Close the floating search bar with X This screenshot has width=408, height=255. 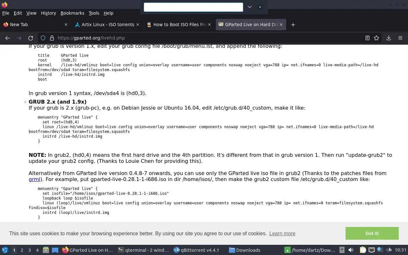[x=260, y=7]
